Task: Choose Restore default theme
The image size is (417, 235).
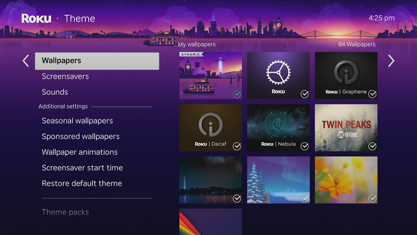Action: coord(82,184)
